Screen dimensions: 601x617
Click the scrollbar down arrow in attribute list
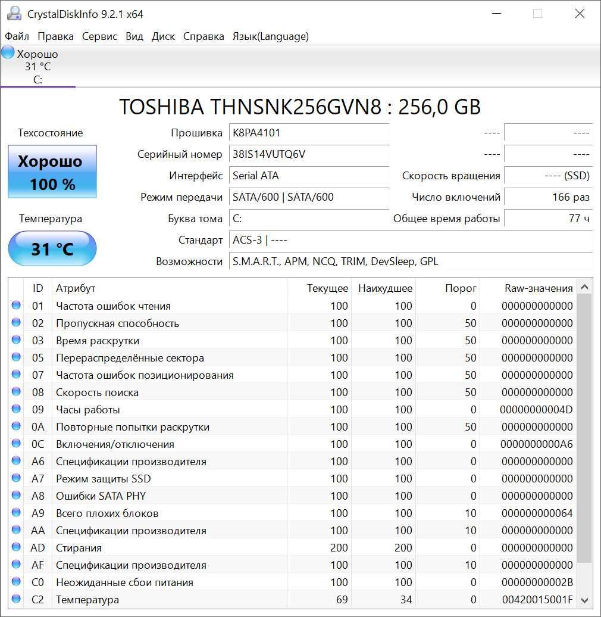coord(584,600)
